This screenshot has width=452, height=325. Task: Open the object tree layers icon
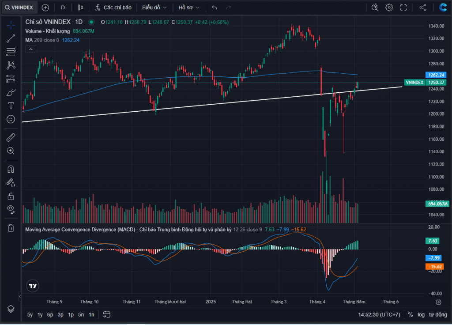11,309
